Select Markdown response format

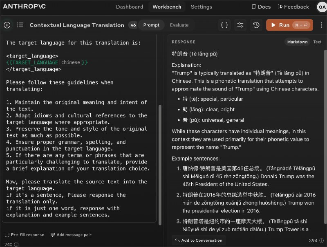(297, 42)
